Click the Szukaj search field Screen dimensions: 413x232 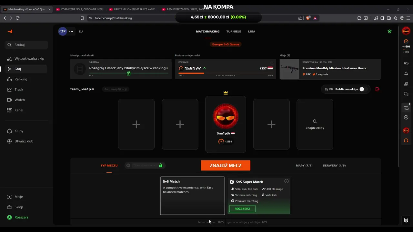[x=26, y=45]
